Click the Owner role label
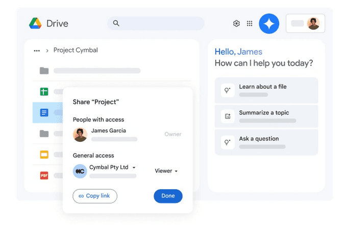This screenshot has width=346, height=225. [x=173, y=134]
